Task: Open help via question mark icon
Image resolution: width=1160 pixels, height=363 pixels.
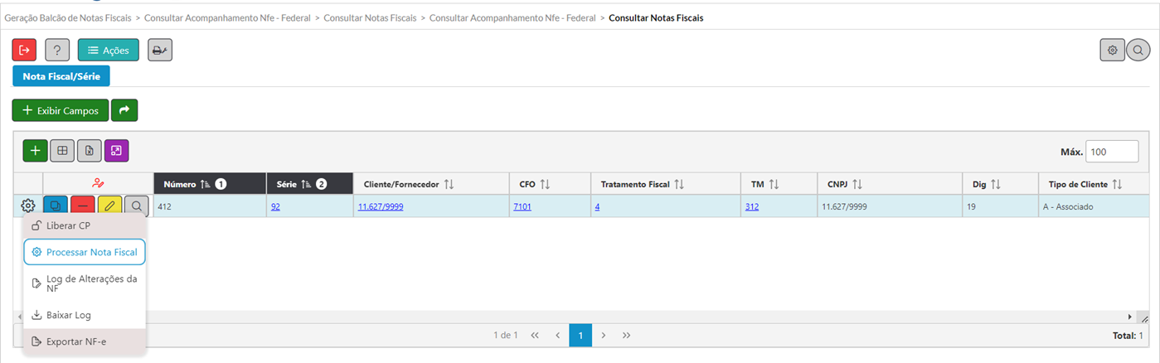Action: [x=57, y=50]
